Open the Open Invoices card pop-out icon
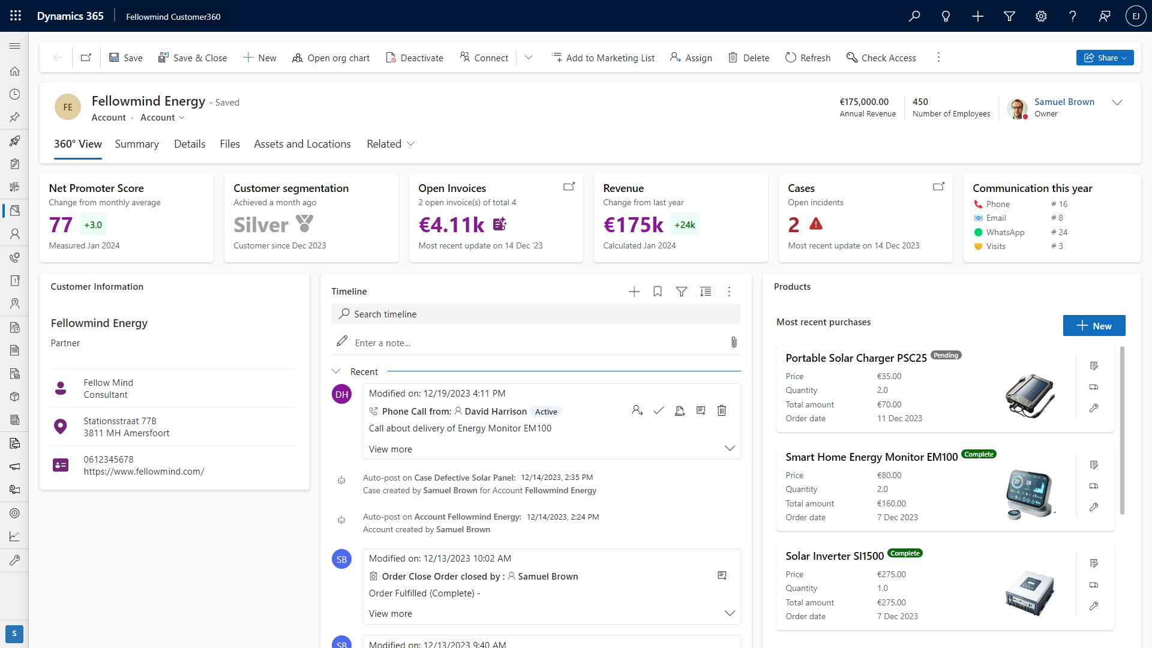 pos(569,187)
